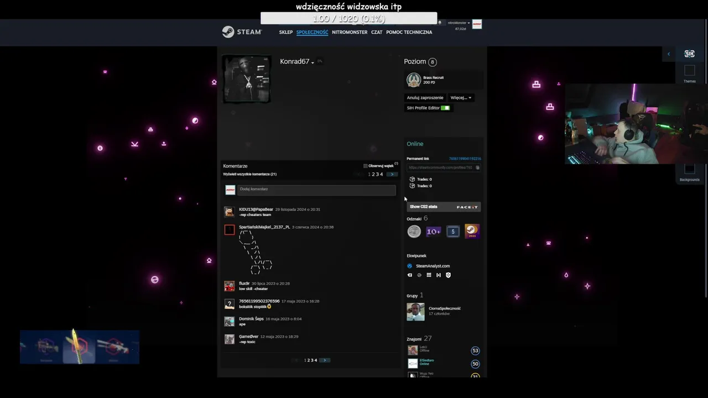708x398 pixels.
Task: Open the CZAT menu
Action: coord(377,32)
